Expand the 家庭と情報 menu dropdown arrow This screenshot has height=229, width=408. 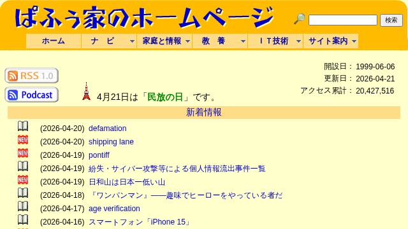tap(188, 41)
